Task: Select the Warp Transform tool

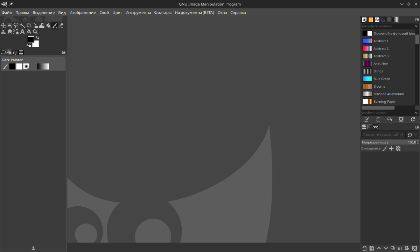Action: pos(42,25)
